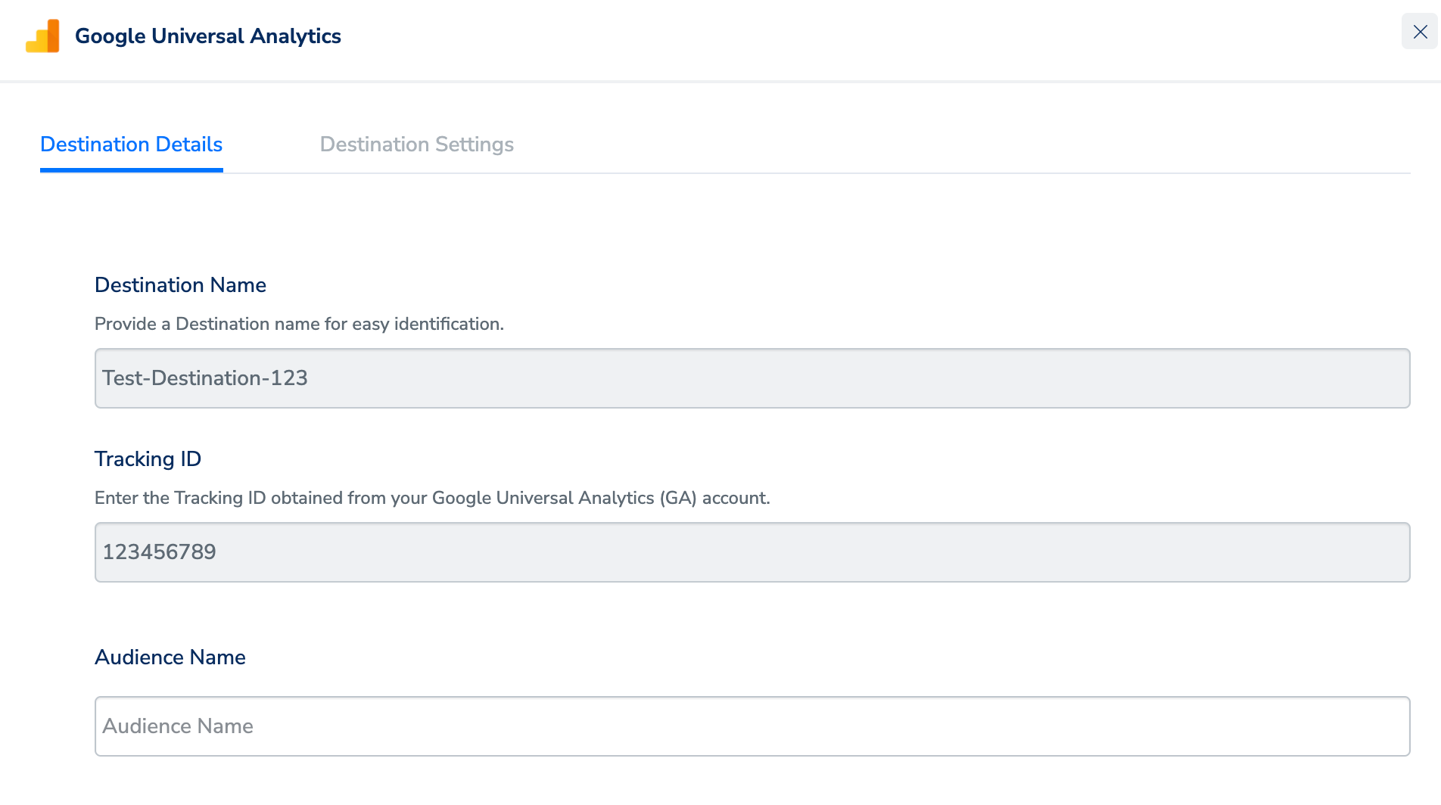Click the "Destination Name" field label

(180, 285)
